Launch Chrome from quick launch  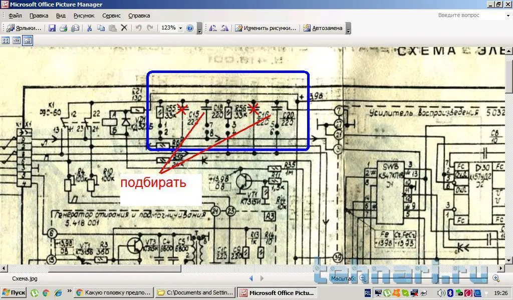coord(46,293)
